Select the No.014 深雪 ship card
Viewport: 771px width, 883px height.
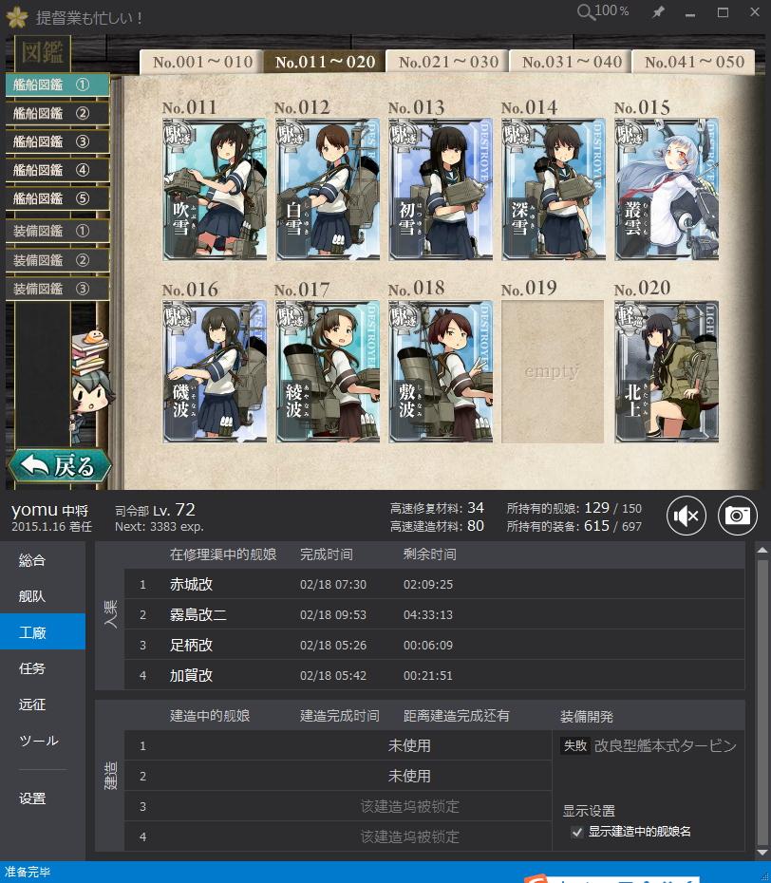(554, 189)
